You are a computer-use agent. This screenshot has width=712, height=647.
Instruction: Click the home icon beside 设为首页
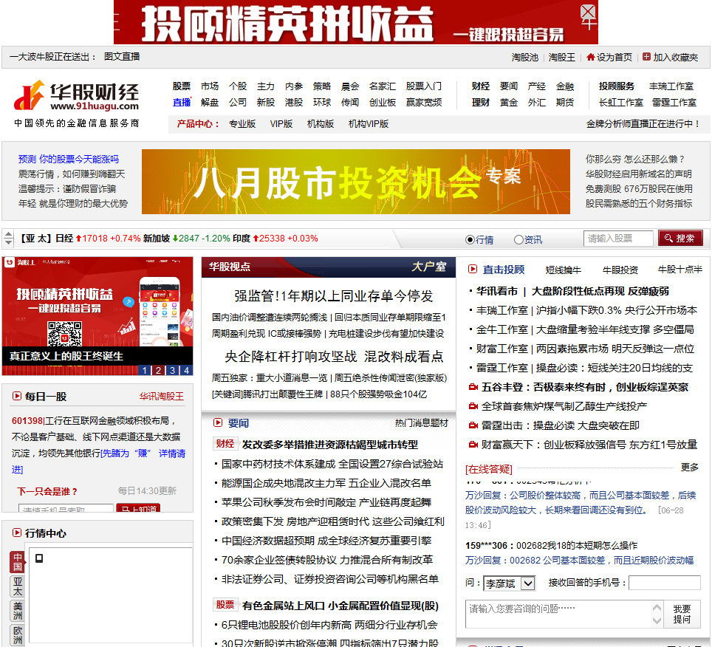pyautogui.click(x=590, y=57)
